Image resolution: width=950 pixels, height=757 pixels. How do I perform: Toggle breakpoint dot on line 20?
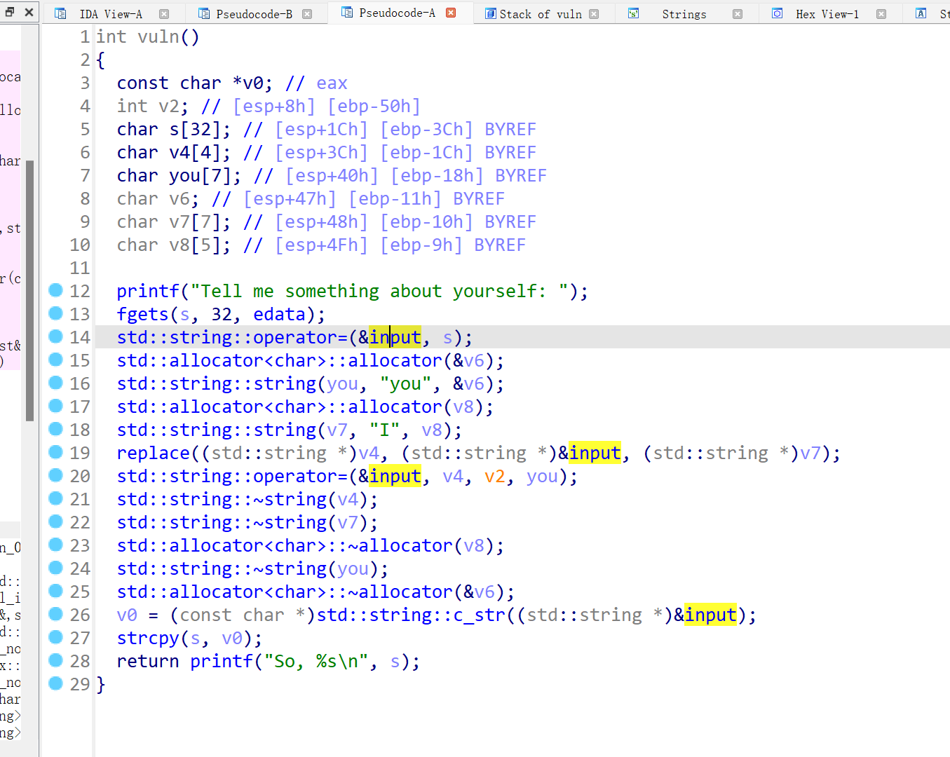tap(56, 475)
